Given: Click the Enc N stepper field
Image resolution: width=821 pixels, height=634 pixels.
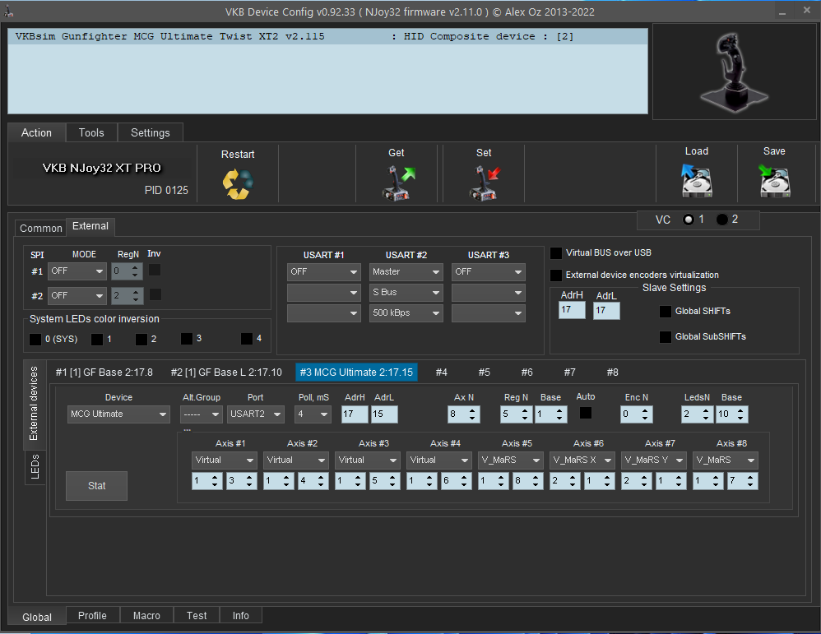Looking at the screenshot, I should click(638, 414).
